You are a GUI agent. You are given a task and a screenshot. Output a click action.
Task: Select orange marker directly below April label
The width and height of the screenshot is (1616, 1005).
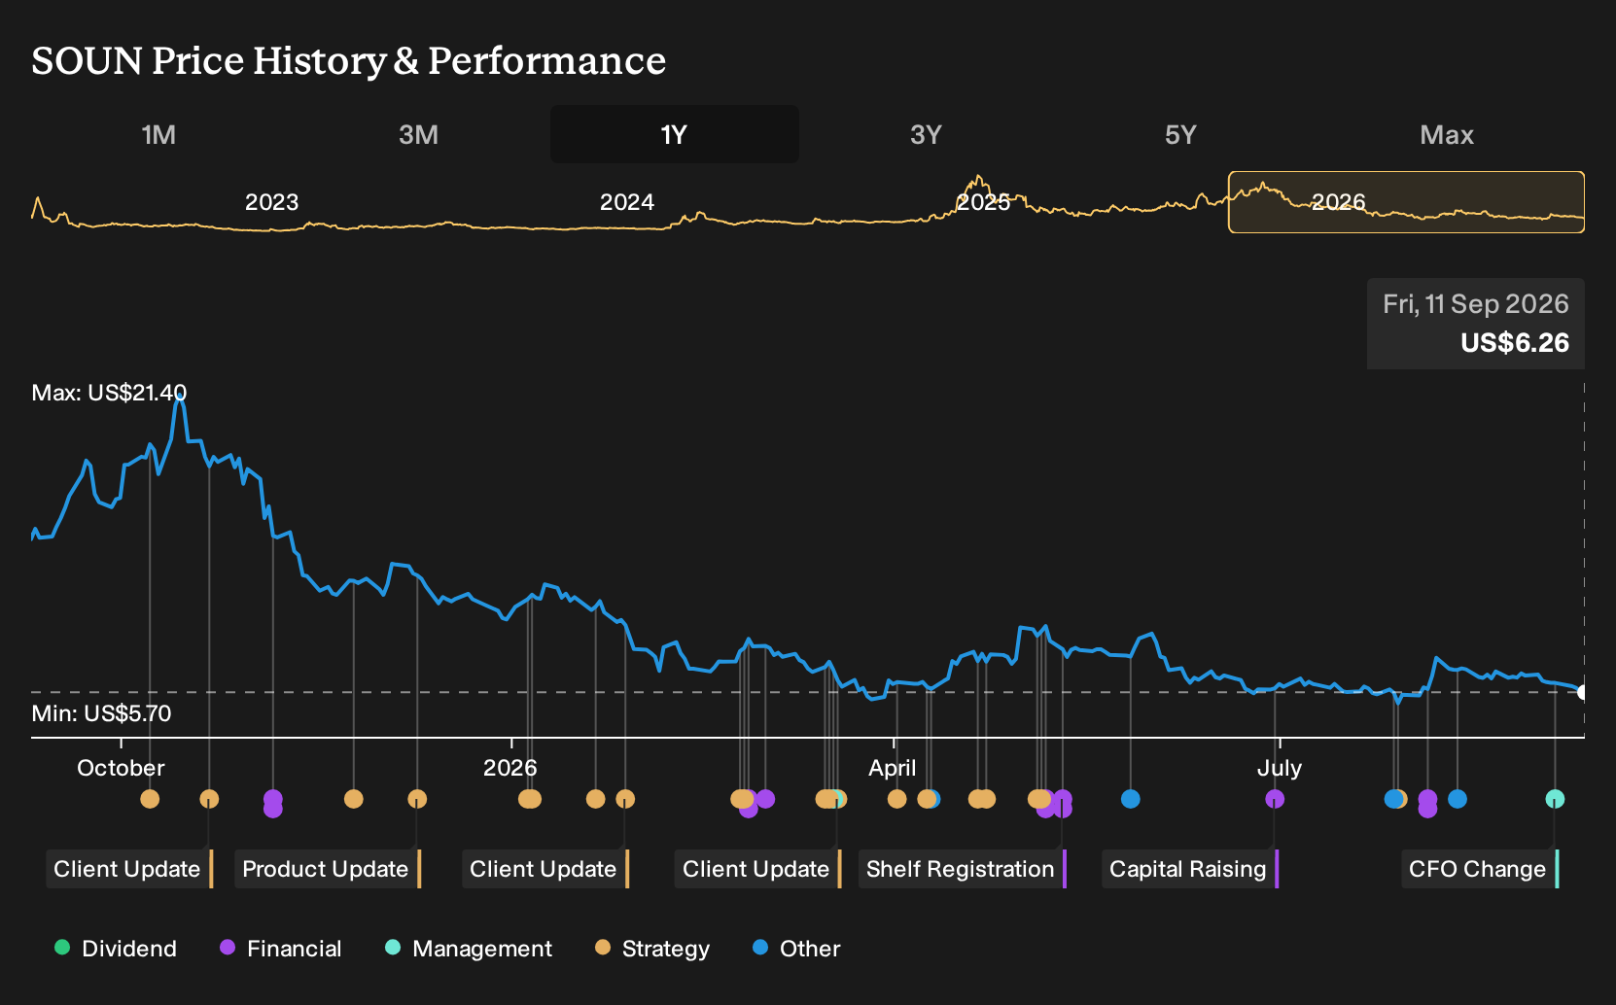(896, 799)
